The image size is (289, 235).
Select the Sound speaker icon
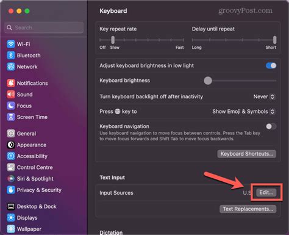point(11,95)
